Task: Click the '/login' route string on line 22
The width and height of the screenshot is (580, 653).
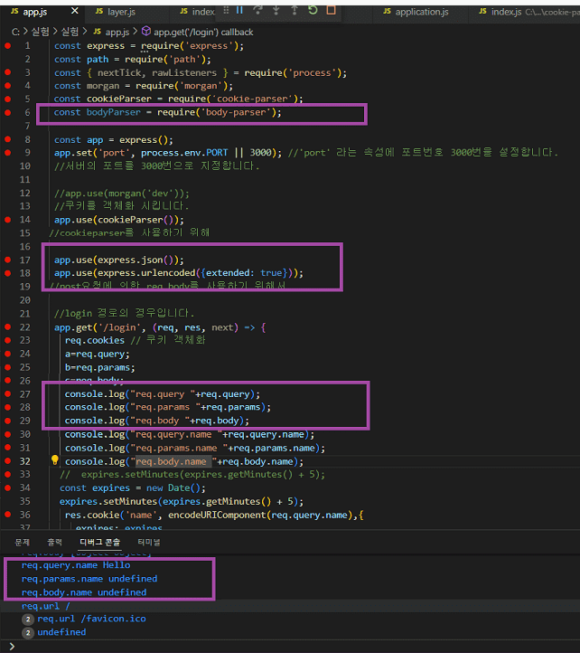Action: tap(119, 327)
